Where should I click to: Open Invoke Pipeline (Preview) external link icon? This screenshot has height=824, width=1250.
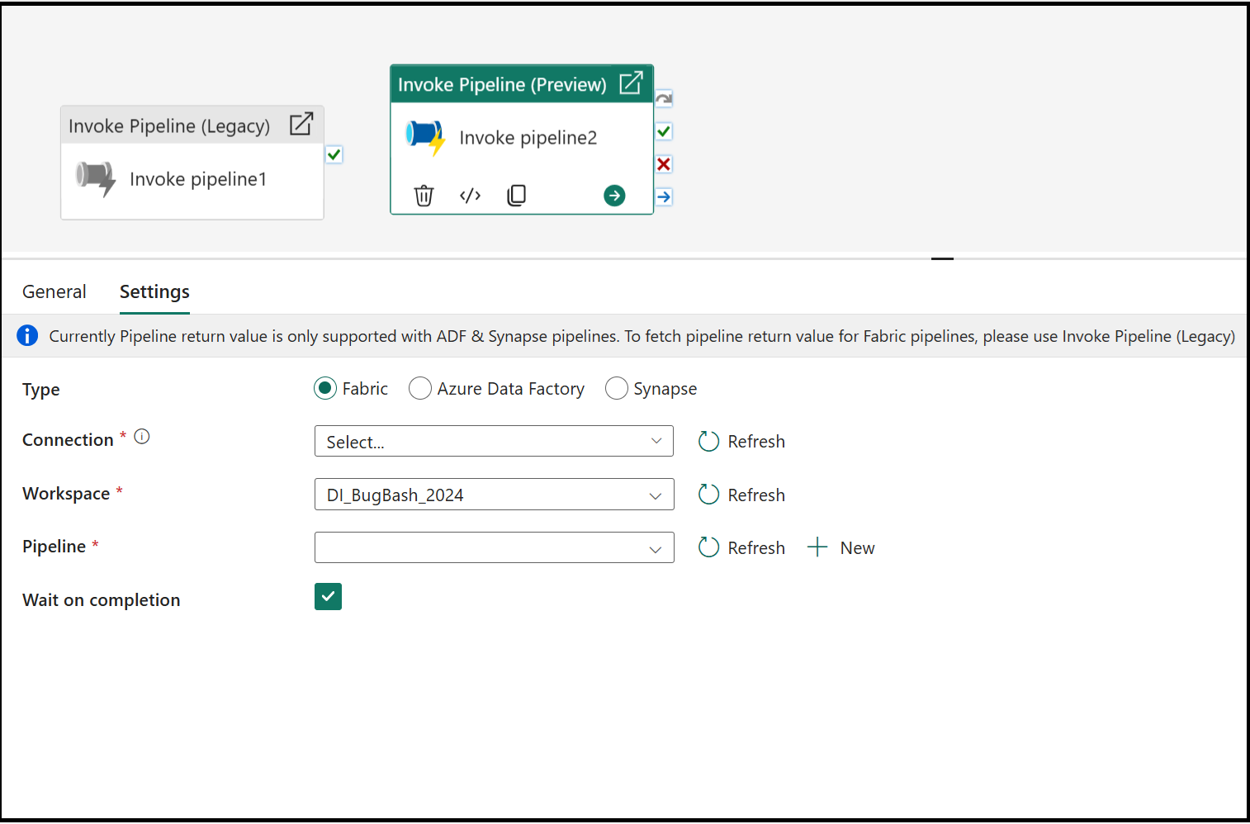click(631, 83)
